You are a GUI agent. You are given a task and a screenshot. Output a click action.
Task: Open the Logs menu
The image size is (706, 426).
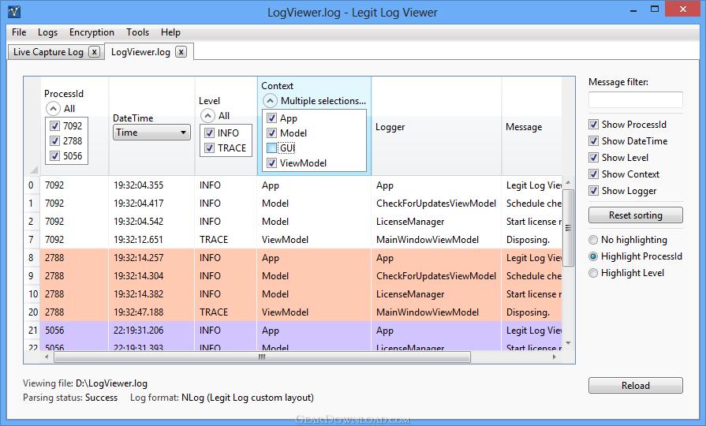[x=48, y=32]
